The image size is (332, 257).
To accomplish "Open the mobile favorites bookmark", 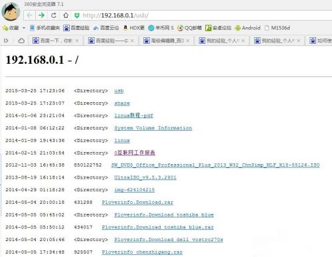I will [45, 28].
